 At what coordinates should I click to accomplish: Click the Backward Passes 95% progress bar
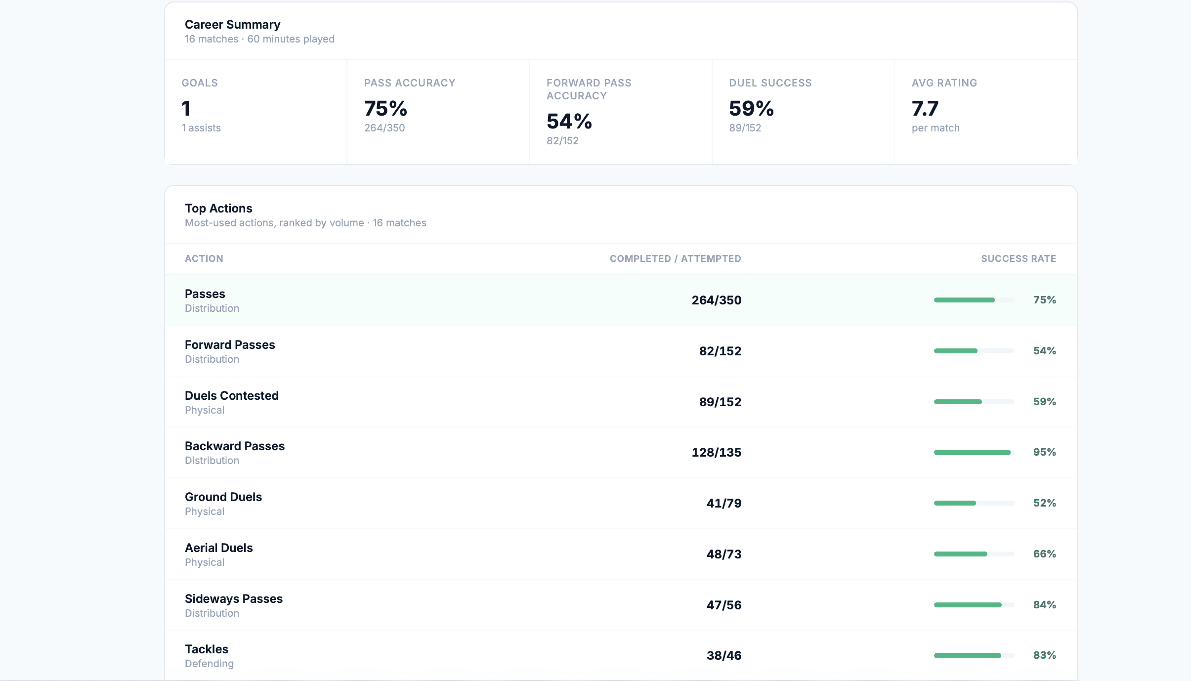[974, 452]
